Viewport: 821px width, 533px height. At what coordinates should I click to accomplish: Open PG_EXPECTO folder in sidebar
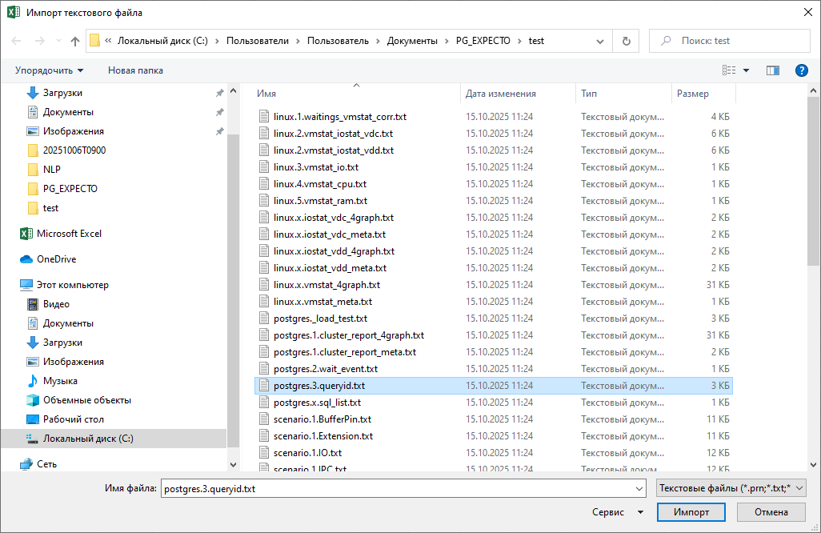70,189
